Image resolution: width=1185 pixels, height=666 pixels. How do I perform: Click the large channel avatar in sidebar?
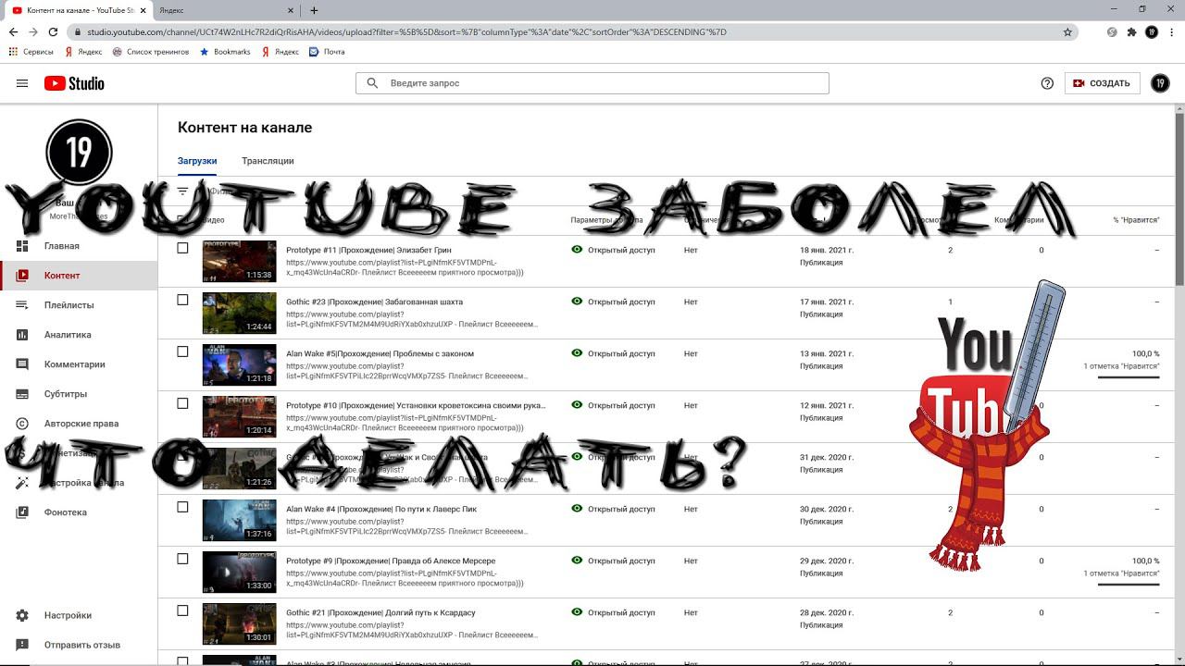coord(79,153)
